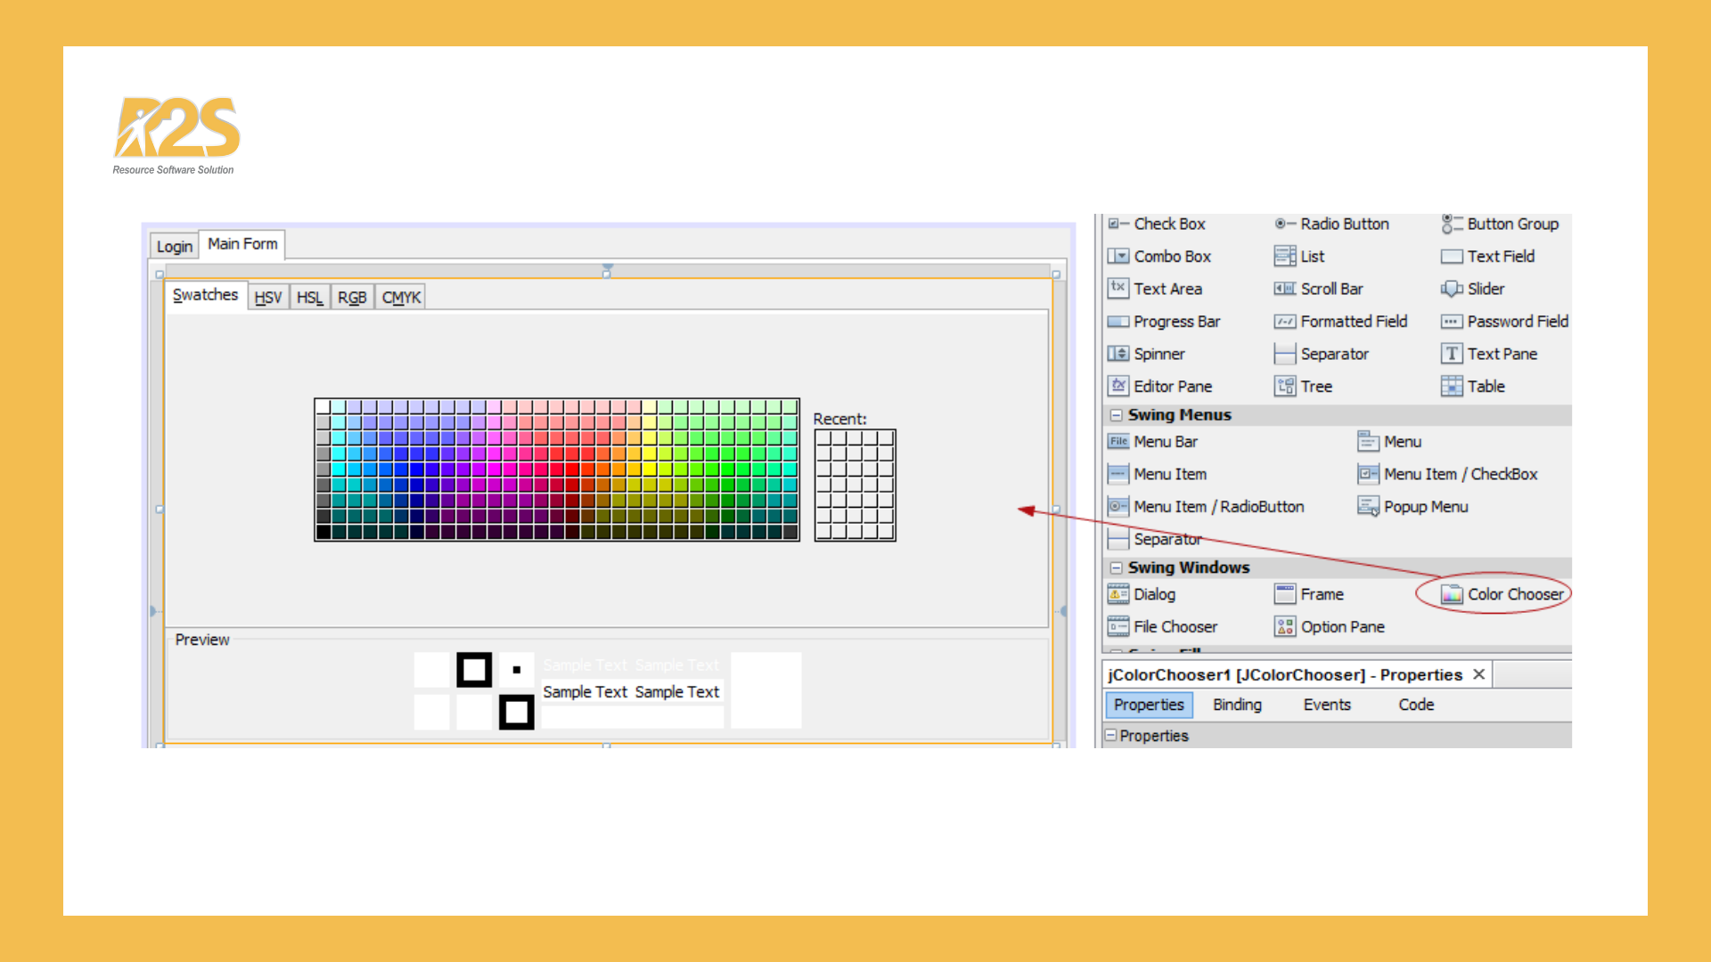The height and width of the screenshot is (962, 1711).
Task: Select the Spinner component icon
Action: click(1117, 354)
